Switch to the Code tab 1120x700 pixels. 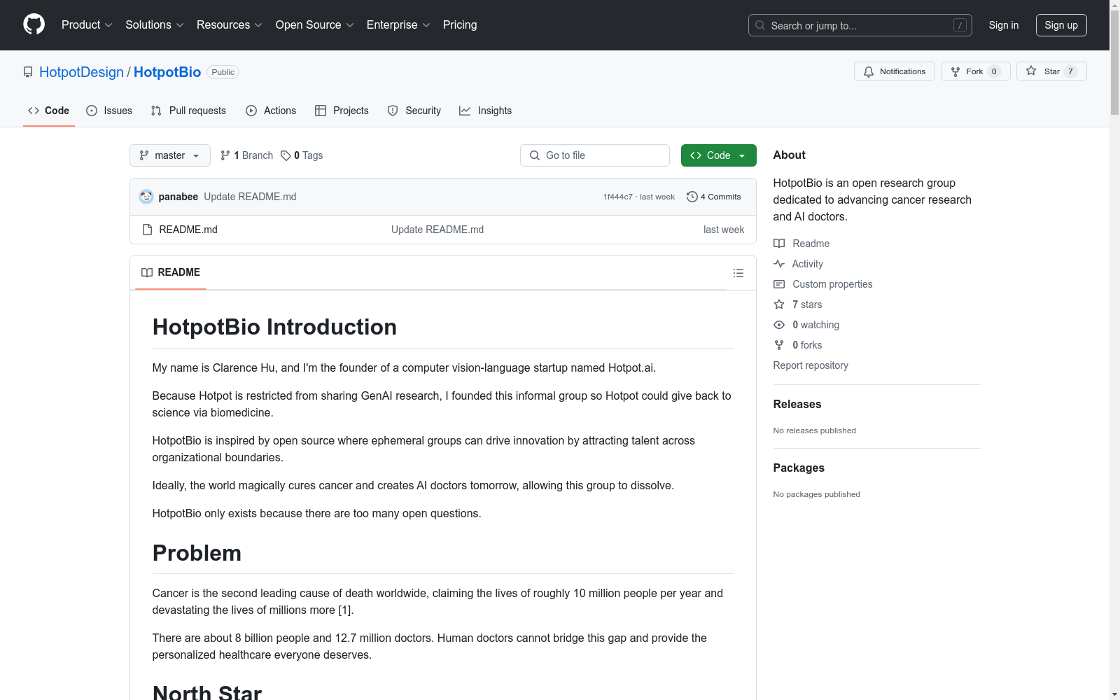pos(49,111)
